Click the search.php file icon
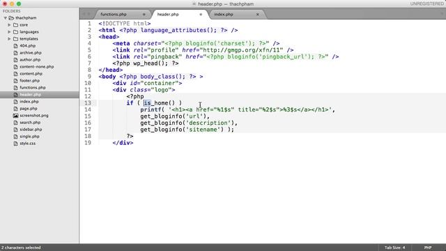Viewport: 446px width, 251px height. pyautogui.click(x=15, y=123)
